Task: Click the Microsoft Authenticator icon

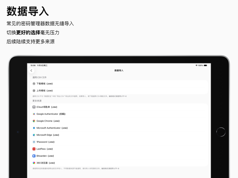Action: [34, 128]
